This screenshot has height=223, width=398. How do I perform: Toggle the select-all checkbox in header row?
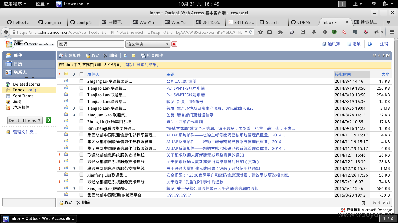tap(81, 74)
